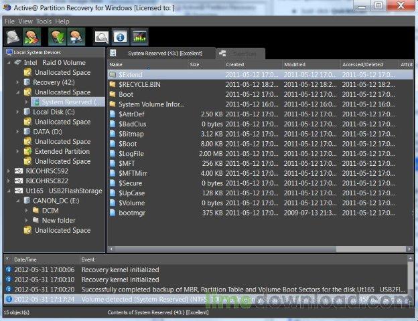Expand the New folder node

click(26, 221)
